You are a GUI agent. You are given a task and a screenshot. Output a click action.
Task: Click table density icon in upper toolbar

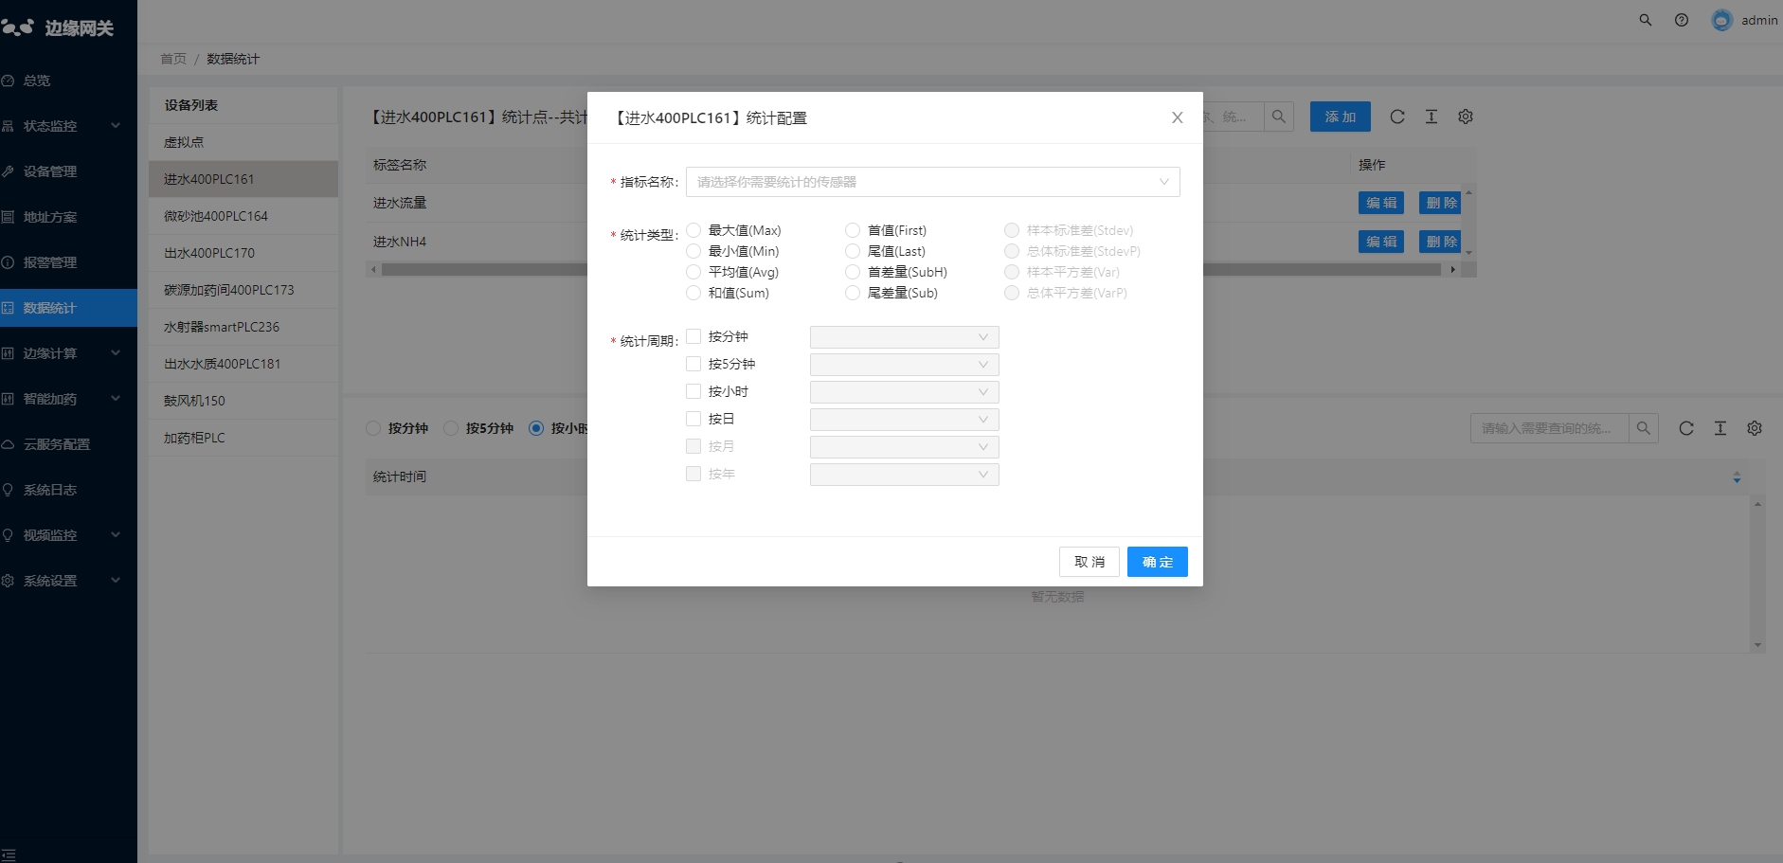tap(1432, 117)
